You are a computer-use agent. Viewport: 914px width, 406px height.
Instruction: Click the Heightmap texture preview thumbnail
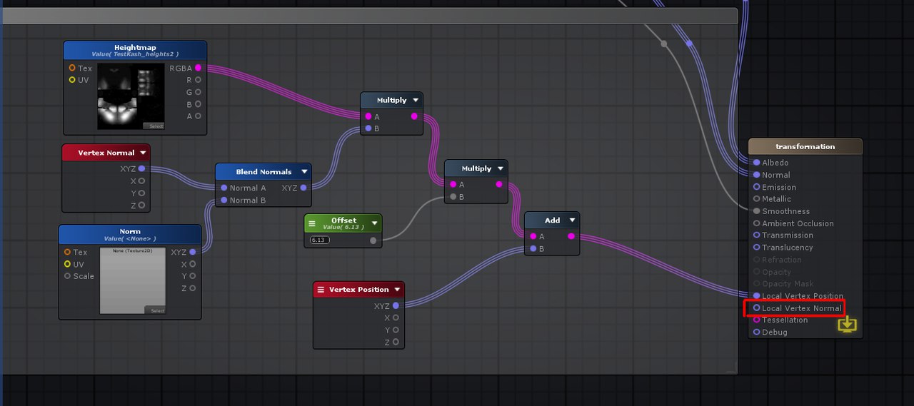[x=131, y=96]
